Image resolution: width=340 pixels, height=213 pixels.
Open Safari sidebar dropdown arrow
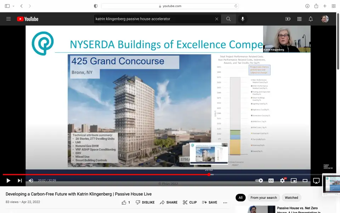point(13,6)
